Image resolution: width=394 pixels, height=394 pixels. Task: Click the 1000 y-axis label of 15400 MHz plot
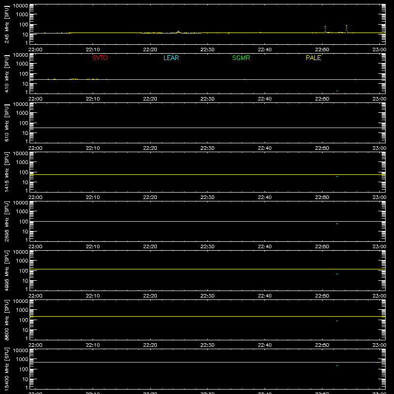pos(22,359)
